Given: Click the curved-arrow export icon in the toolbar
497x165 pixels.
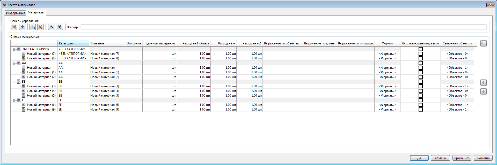Looking at the screenshot, I should [x=60, y=27].
